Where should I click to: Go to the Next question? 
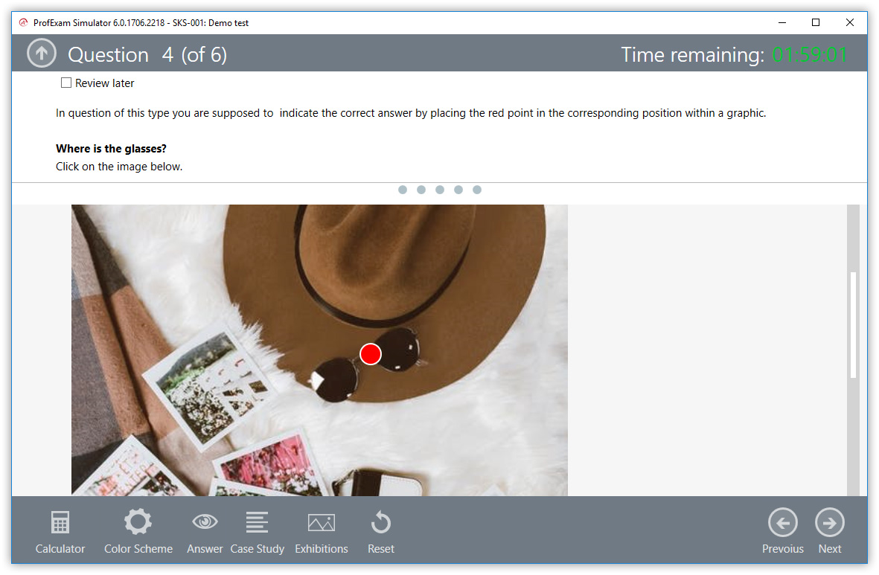coord(829,531)
